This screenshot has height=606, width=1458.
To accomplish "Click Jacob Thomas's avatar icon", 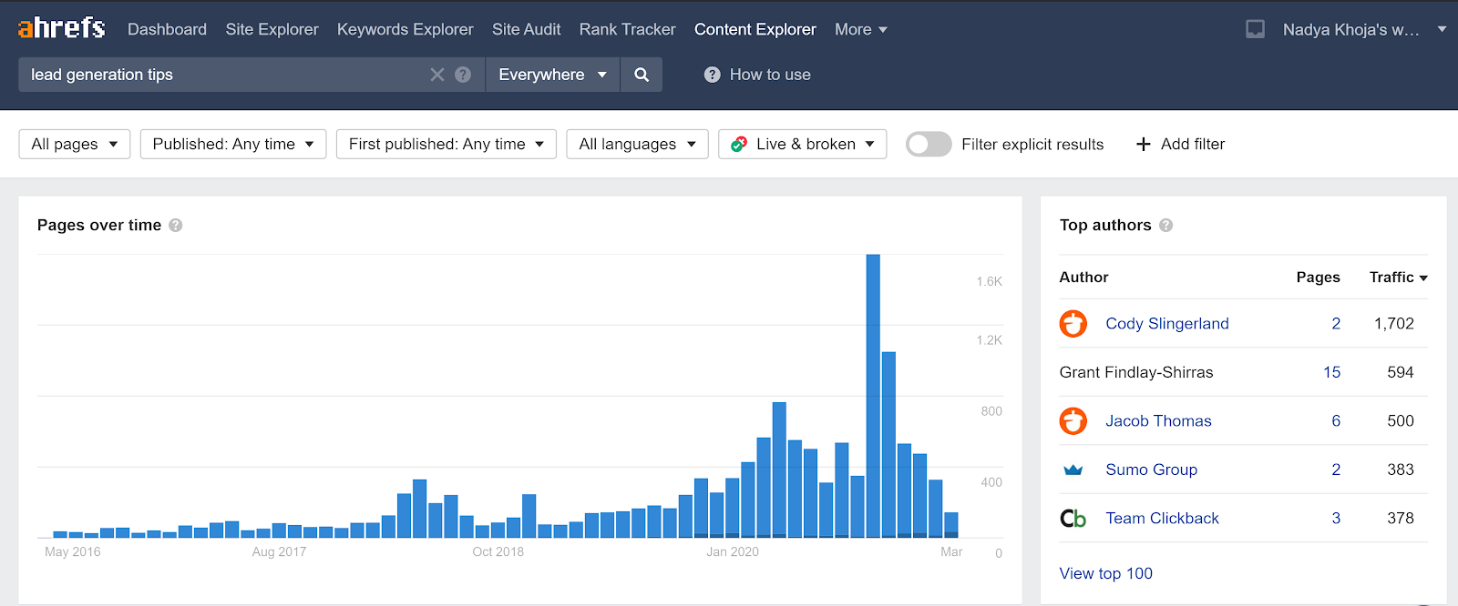I will pos(1073,420).
